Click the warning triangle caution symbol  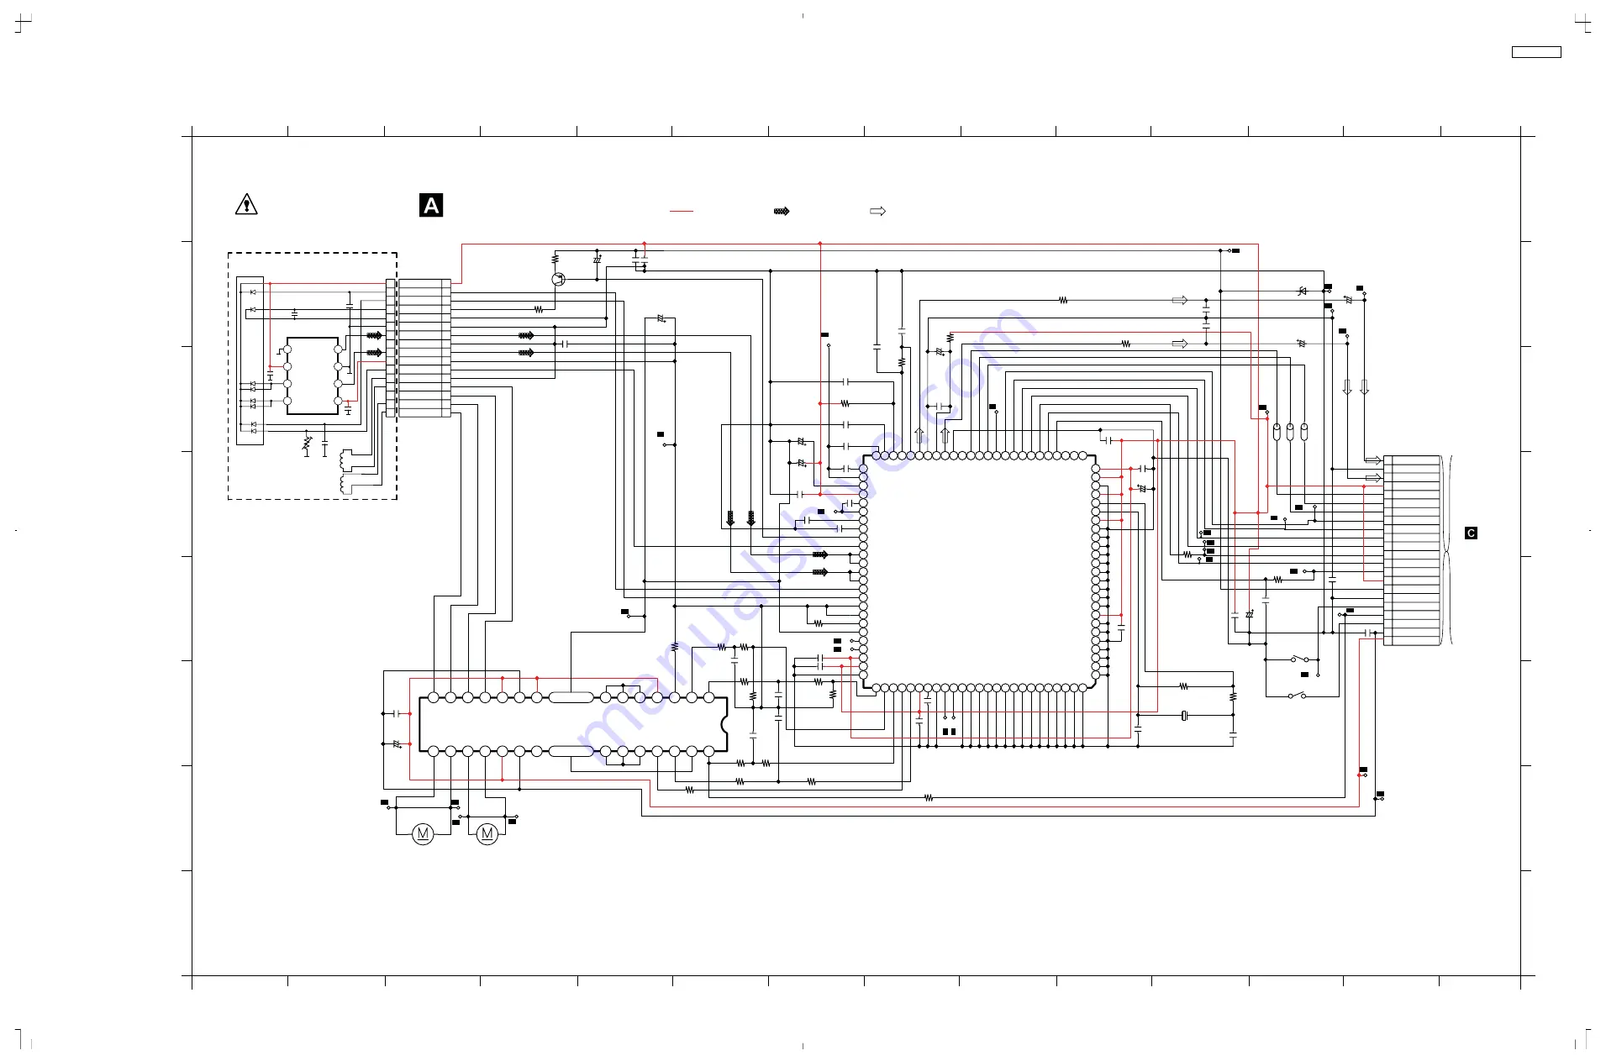(246, 204)
